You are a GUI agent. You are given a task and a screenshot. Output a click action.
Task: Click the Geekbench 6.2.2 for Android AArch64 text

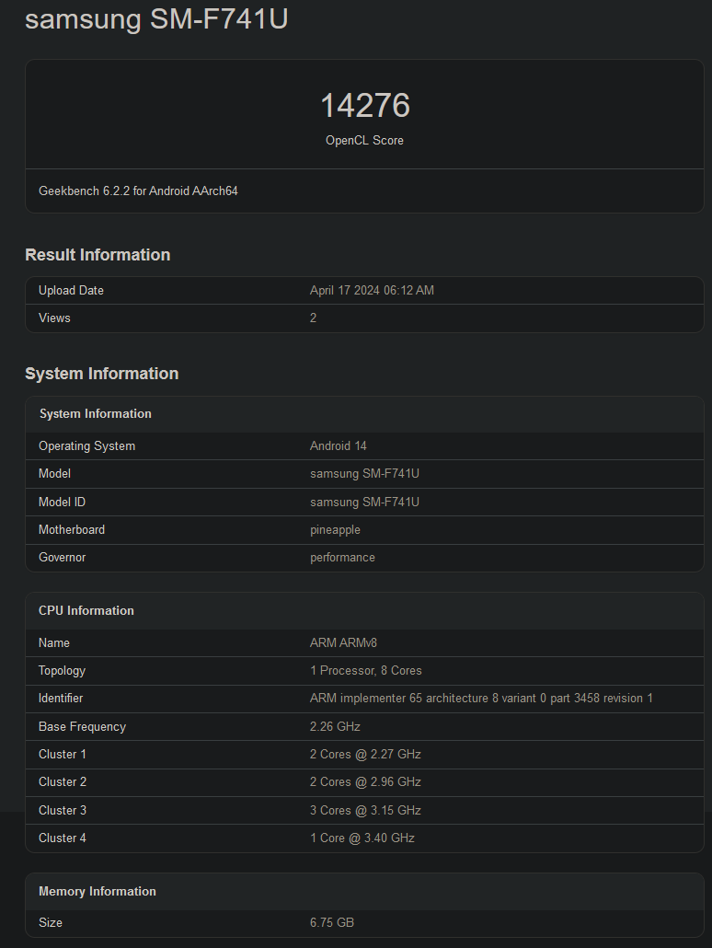click(x=138, y=191)
